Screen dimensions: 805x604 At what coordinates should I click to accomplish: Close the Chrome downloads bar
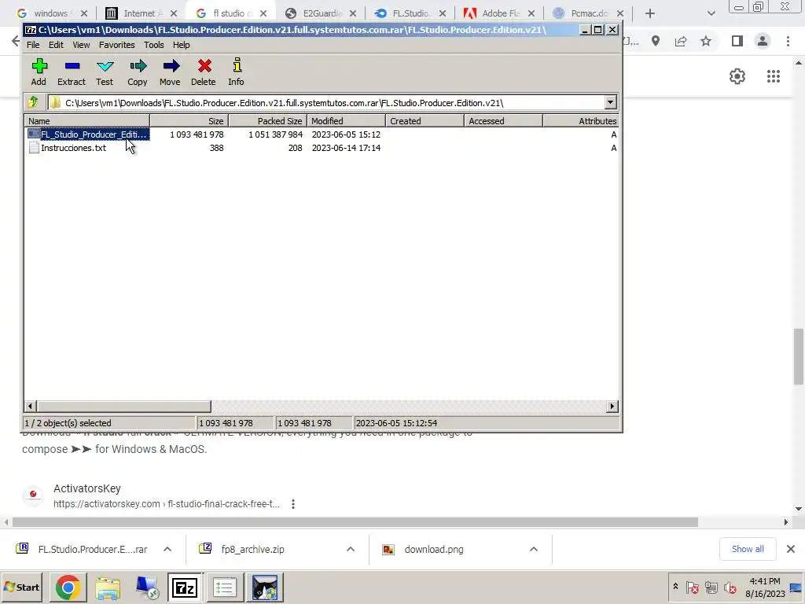click(791, 549)
